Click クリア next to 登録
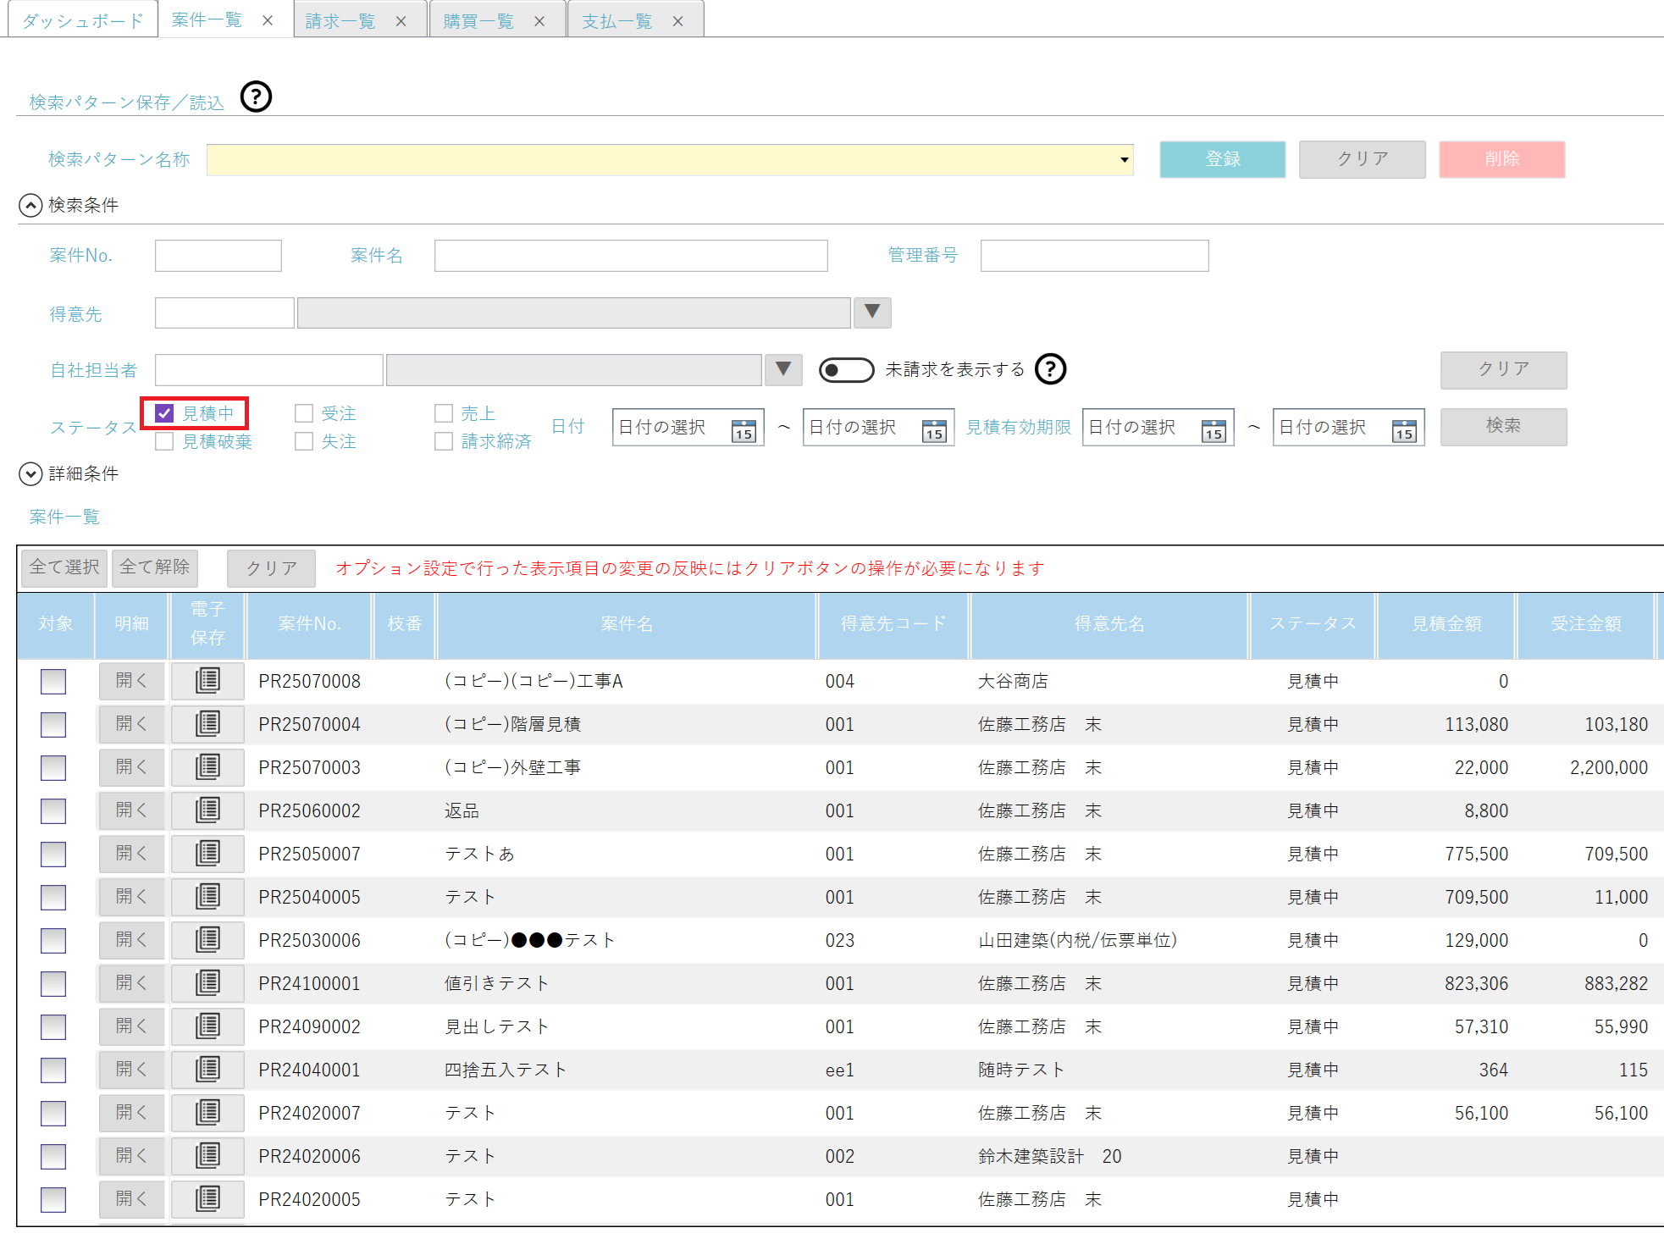This screenshot has width=1664, height=1250. coord(1363,159)
